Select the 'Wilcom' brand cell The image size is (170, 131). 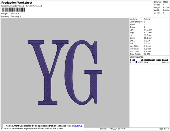pos(165,62)
